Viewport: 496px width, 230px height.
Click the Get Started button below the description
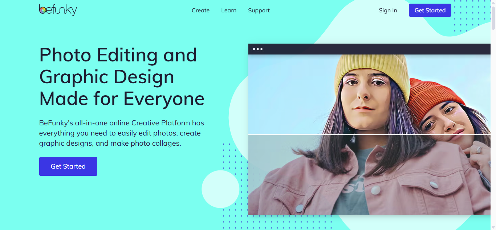[68, 166]
